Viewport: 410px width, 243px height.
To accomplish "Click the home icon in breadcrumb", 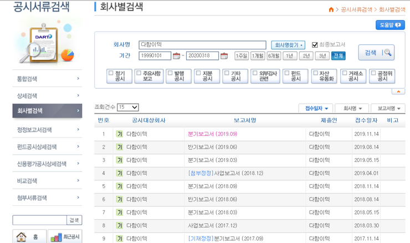I will point(331,9).
